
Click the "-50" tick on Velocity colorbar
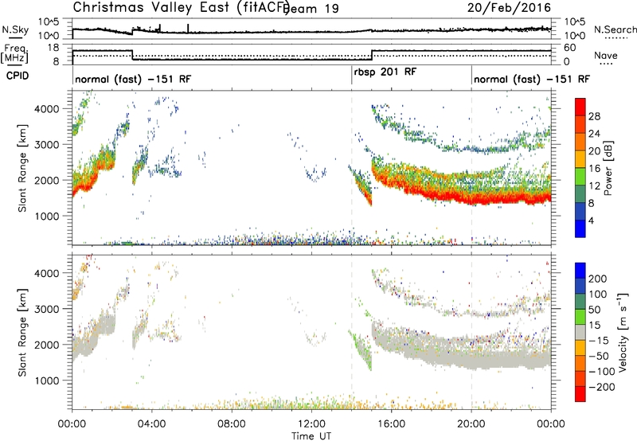[x=599, y=356]
